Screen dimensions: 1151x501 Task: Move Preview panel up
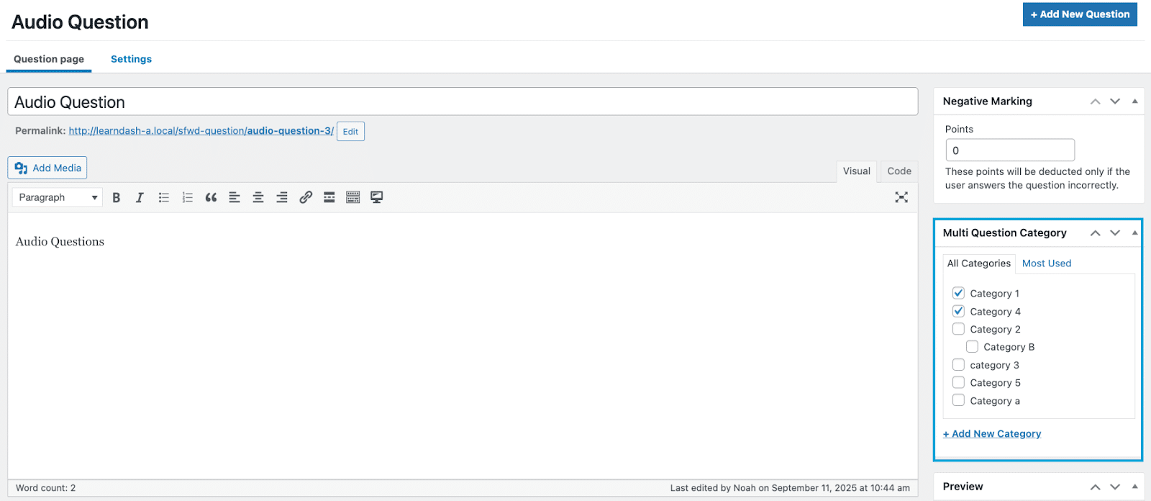coord(1095,487)
